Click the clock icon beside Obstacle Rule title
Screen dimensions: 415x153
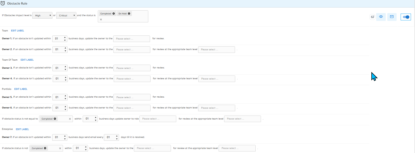click(x=3, y=3)
